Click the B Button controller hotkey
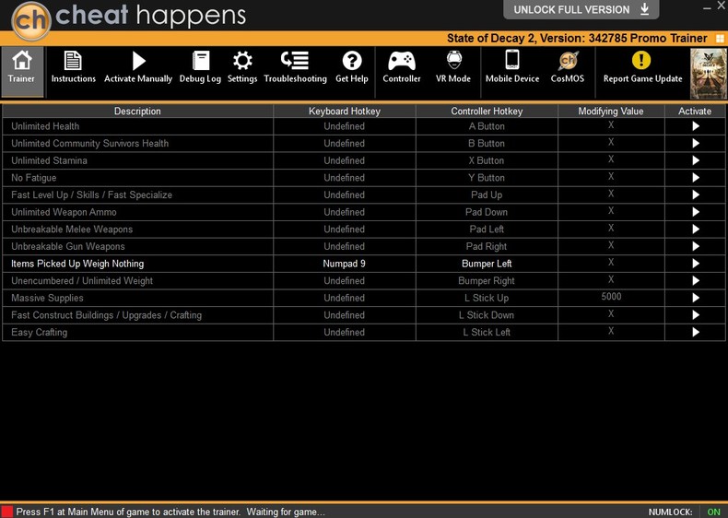Screen dimensions: 728x518 coord(487,144)
